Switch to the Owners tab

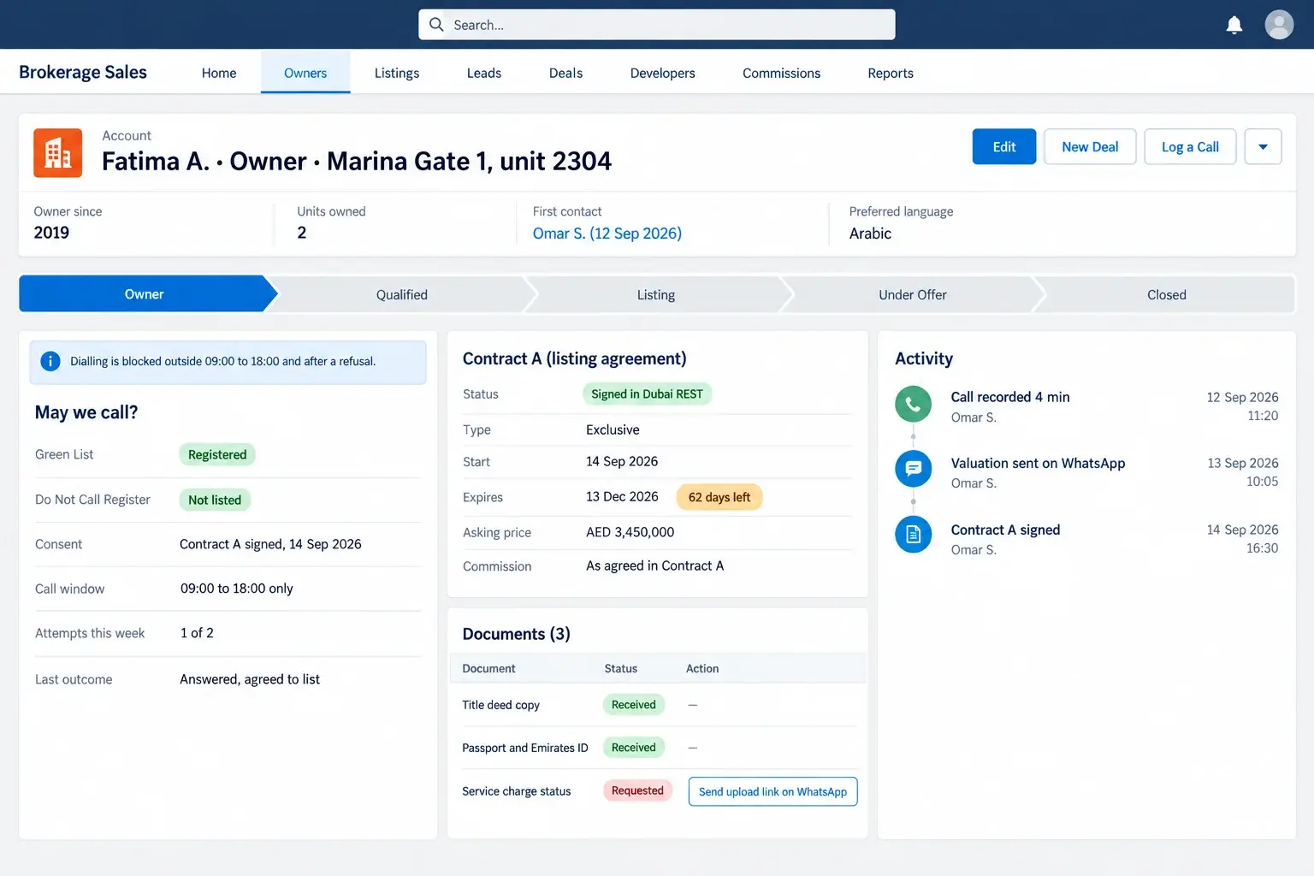(305, 73)
